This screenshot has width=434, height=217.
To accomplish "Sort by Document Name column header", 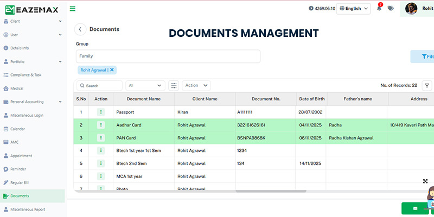I will pos(144,99).
